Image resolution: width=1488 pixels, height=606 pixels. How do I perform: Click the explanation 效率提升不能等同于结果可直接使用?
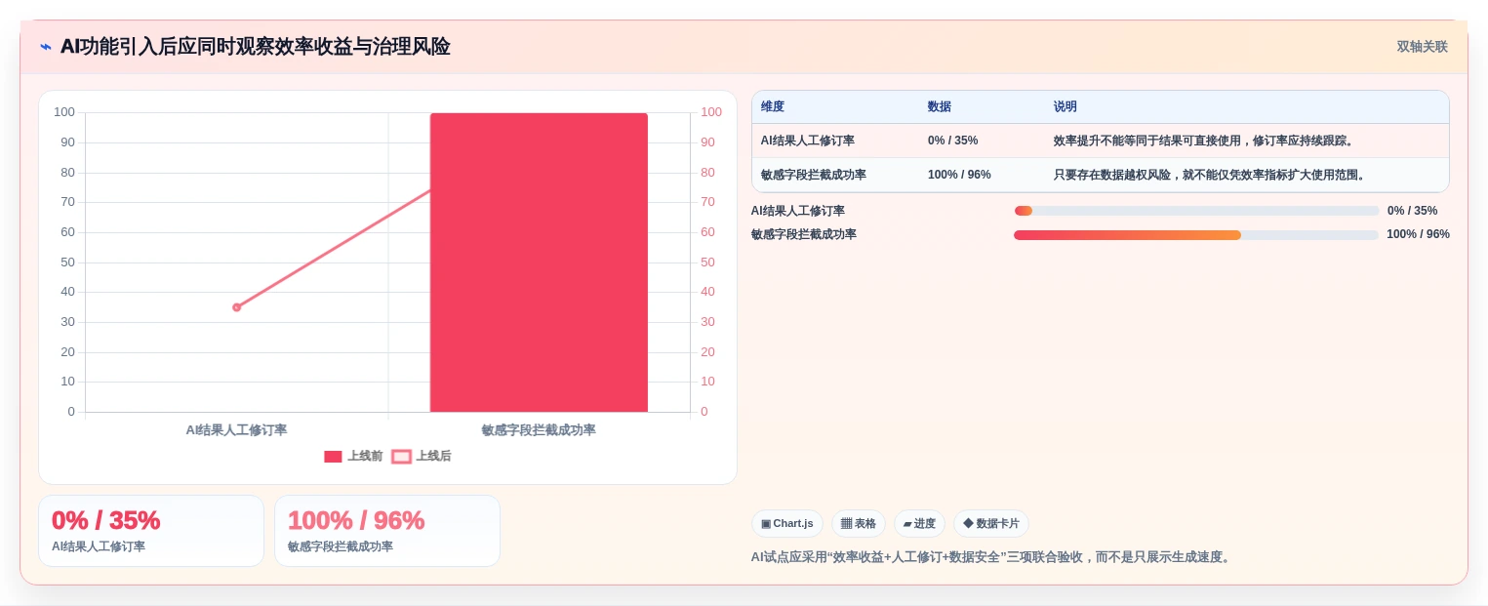pos(1205,141)
